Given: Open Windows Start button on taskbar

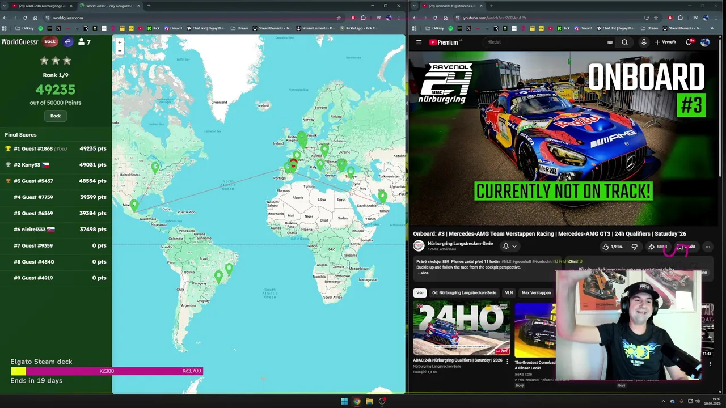Looking at the screenshot, I should pyautogui.click(x=344, y=401).
